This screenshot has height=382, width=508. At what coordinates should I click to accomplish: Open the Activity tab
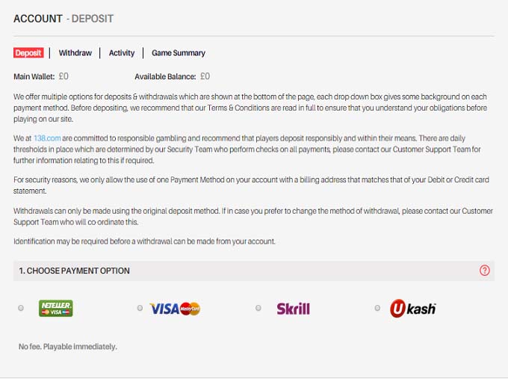[122, 53]
